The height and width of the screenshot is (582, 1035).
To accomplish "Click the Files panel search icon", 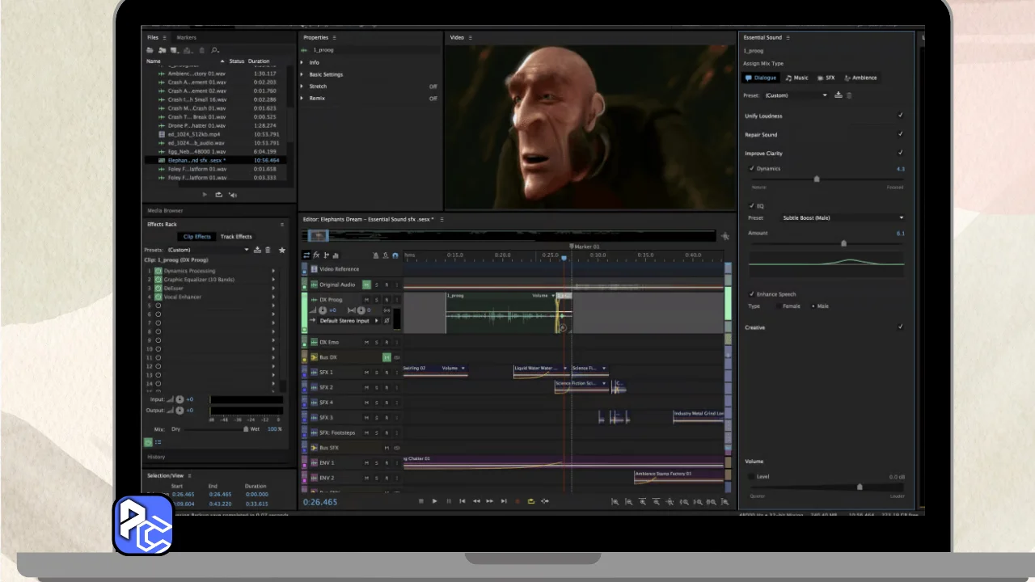I will 215,50.
